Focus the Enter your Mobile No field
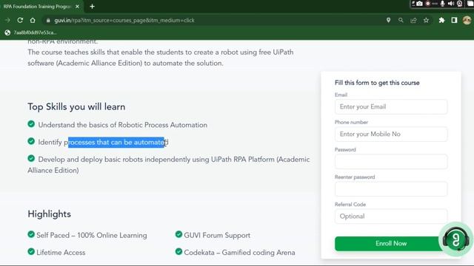This screenshot has height=266, width=474. 391,134
